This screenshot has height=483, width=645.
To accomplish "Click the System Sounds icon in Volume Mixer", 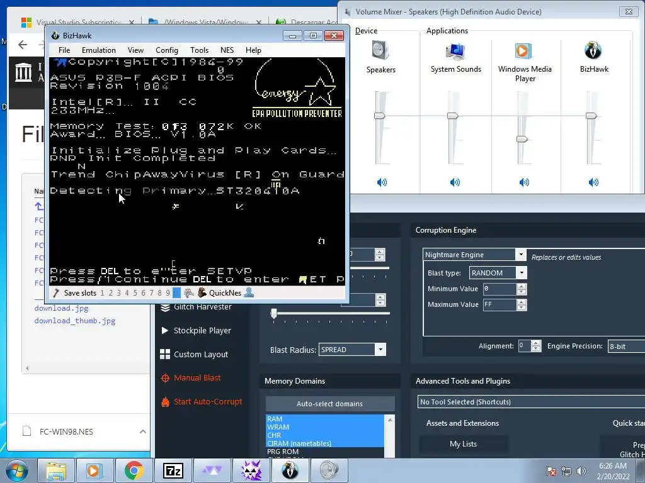I will point(455,52).
